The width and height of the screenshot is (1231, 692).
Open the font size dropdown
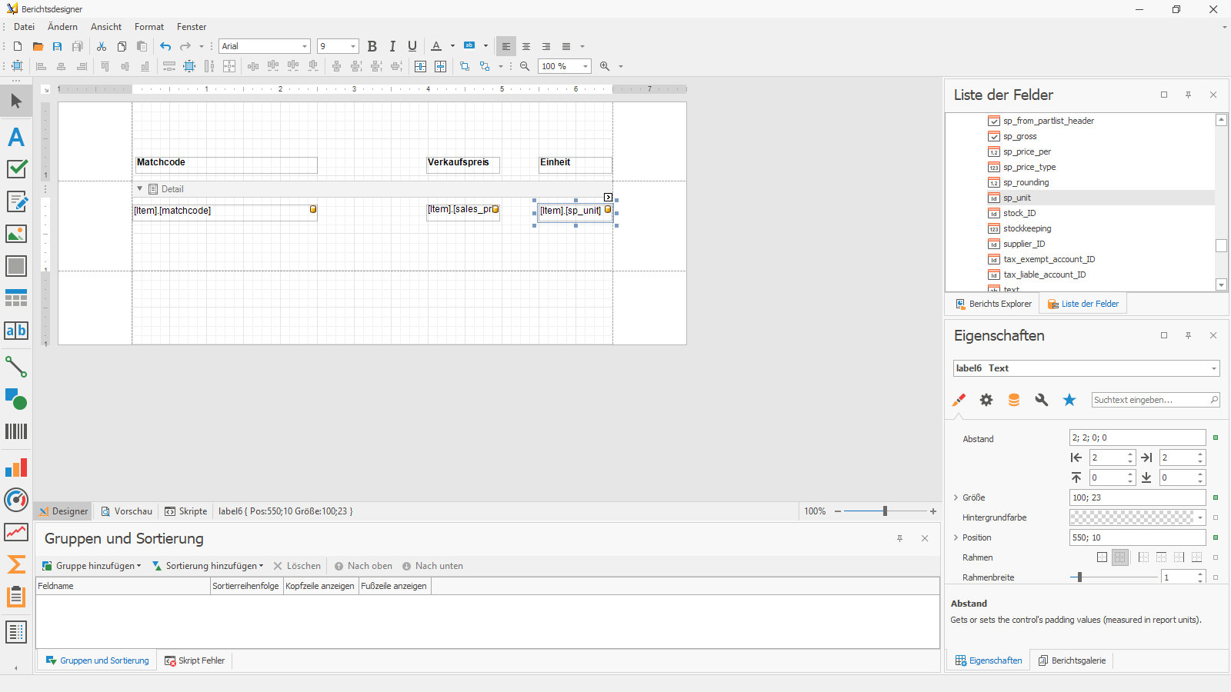(x=353, y=46)
